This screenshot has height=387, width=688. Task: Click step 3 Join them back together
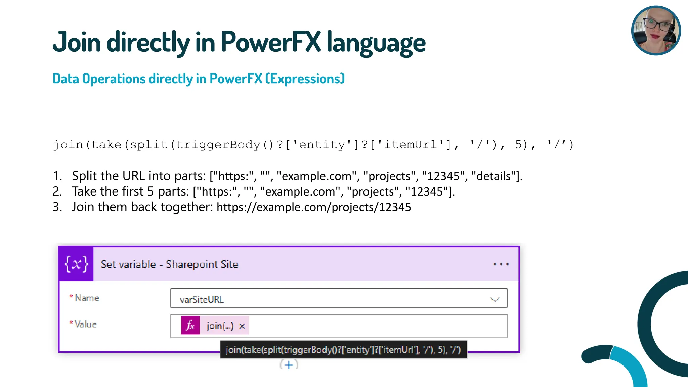[x=232, y=207]
